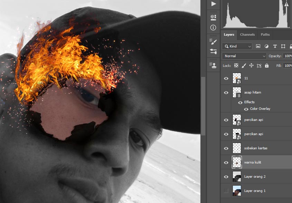
Task: Switch to the Layers tab
Action: tap(229, 35)
